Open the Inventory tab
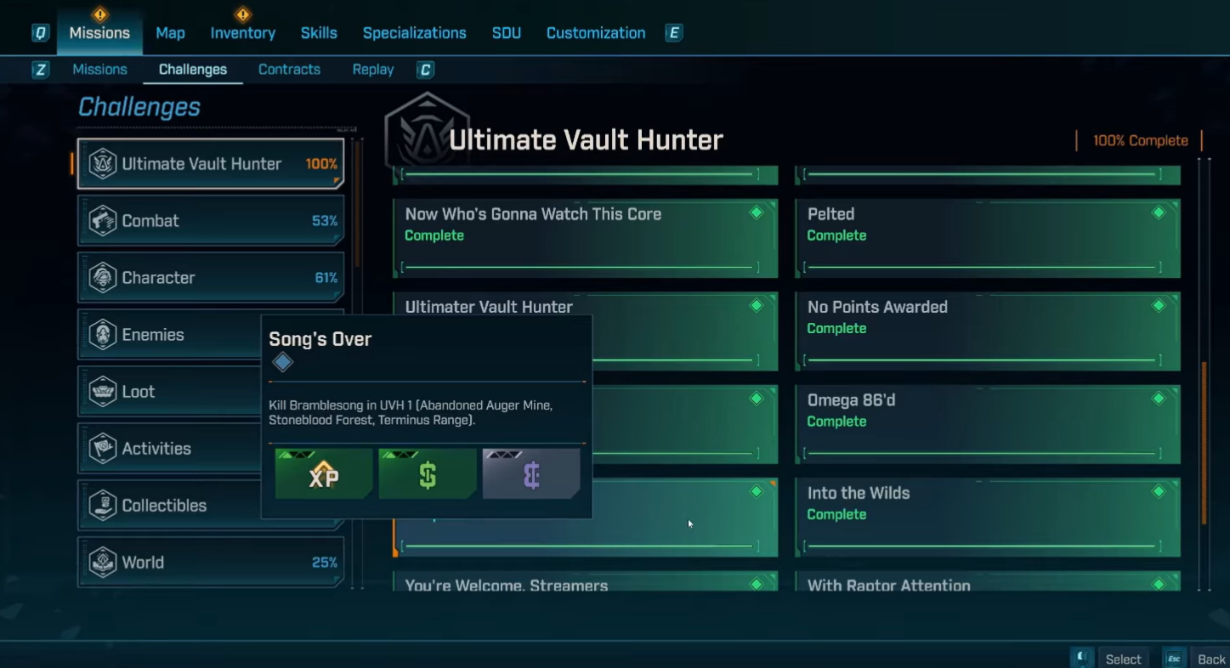 [x=243, y=33]
